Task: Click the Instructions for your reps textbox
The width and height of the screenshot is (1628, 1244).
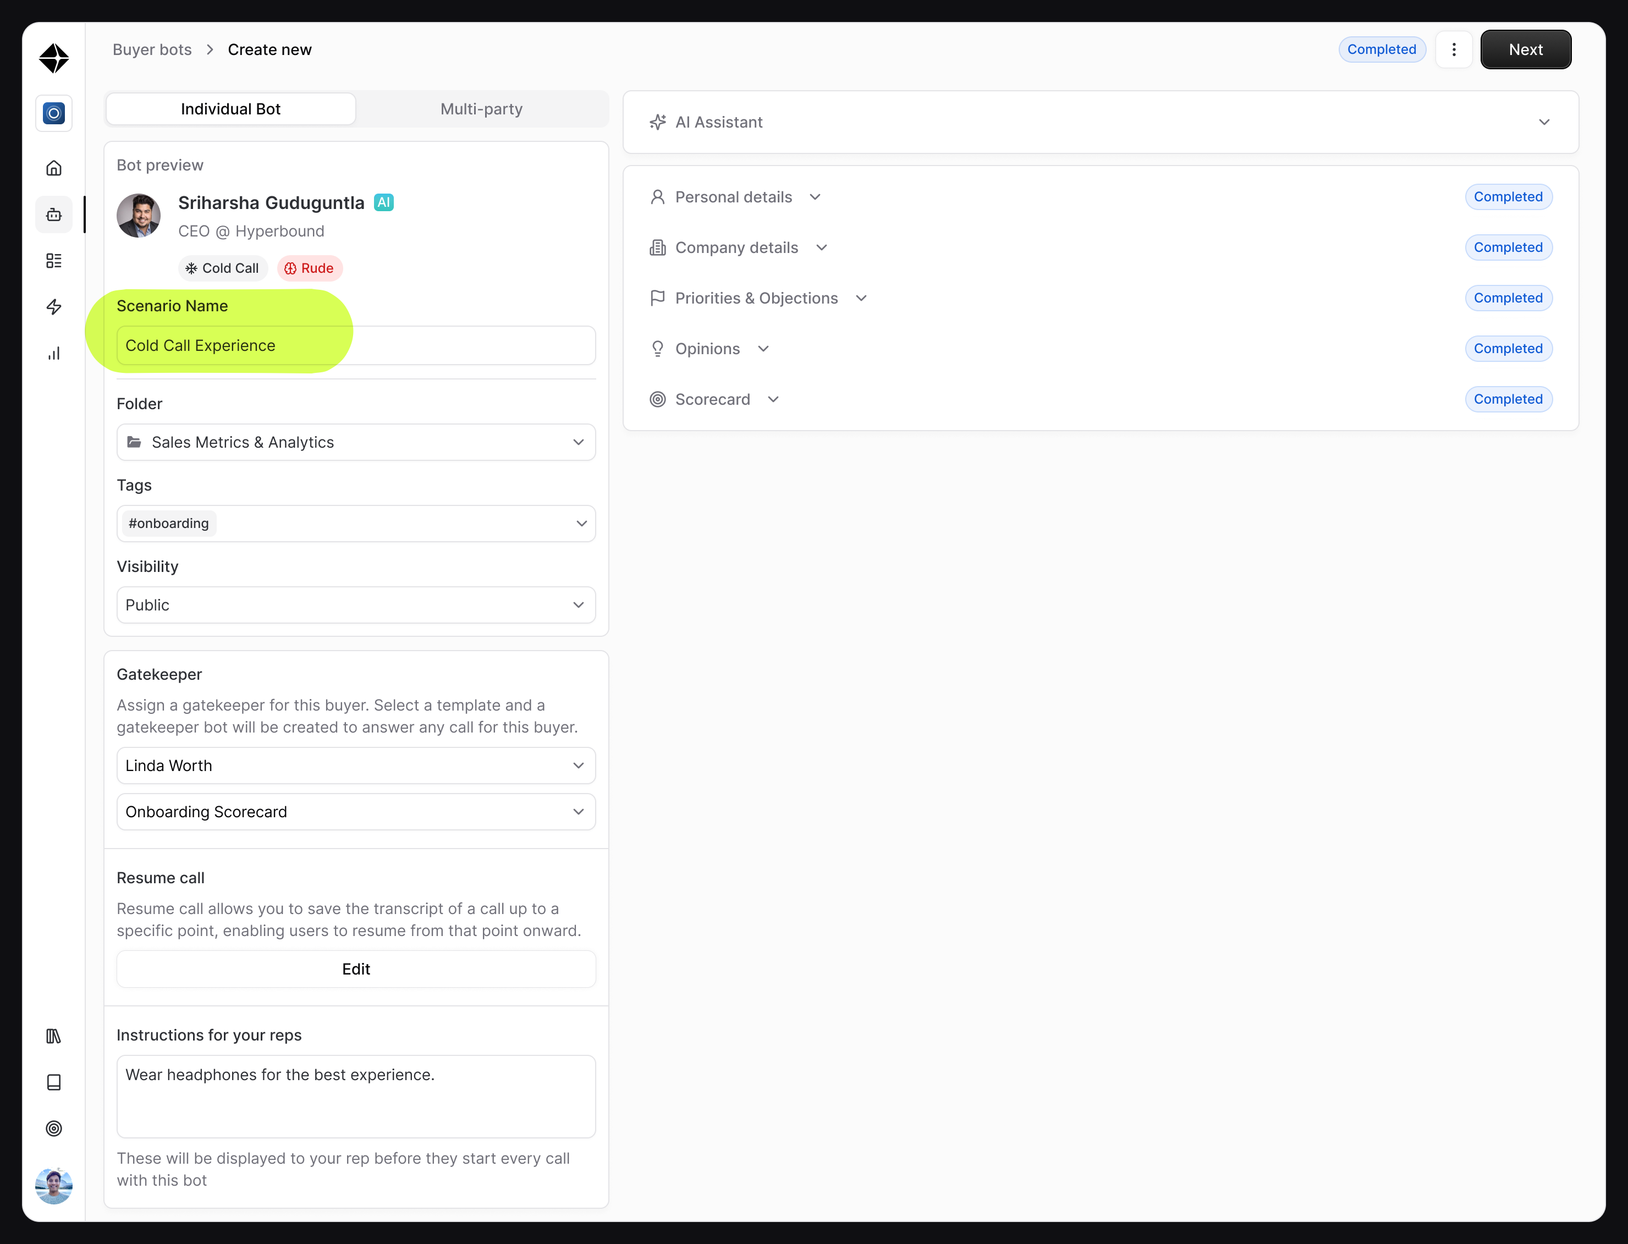Action: pos(356,1096)
